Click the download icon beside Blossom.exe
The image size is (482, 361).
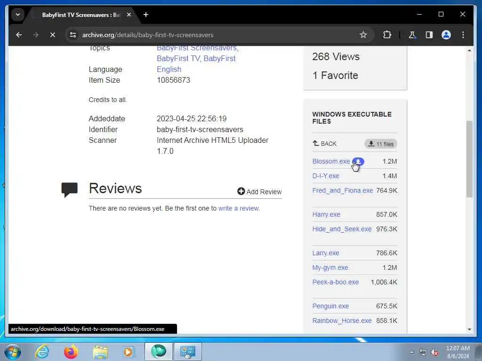click(358, 161)
